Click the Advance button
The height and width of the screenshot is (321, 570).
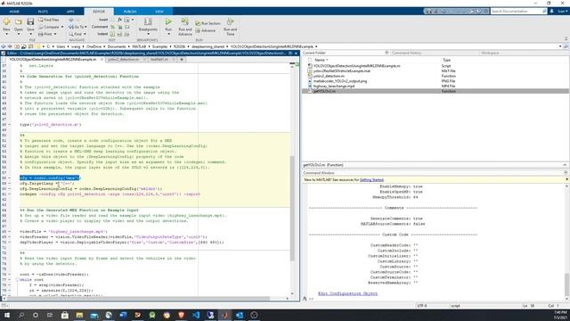(206, 30)
